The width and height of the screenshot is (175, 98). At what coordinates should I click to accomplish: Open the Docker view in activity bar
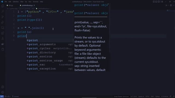(x=2, y=44)
